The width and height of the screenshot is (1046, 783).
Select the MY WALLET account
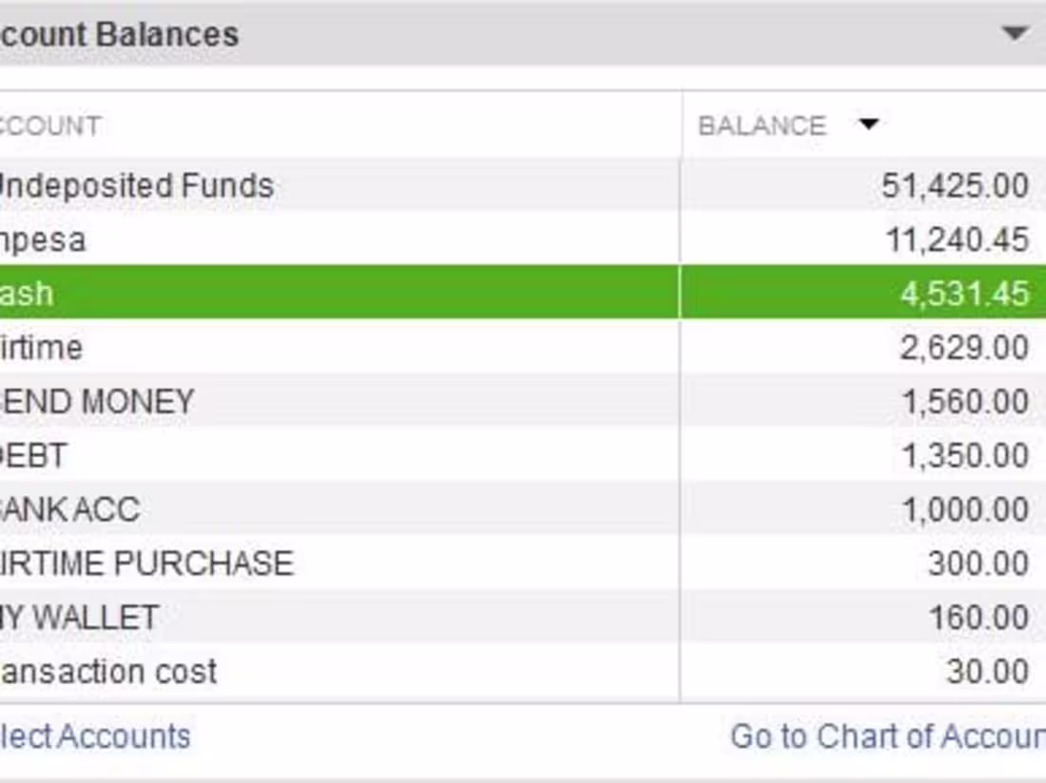click(x=79, y=618)
